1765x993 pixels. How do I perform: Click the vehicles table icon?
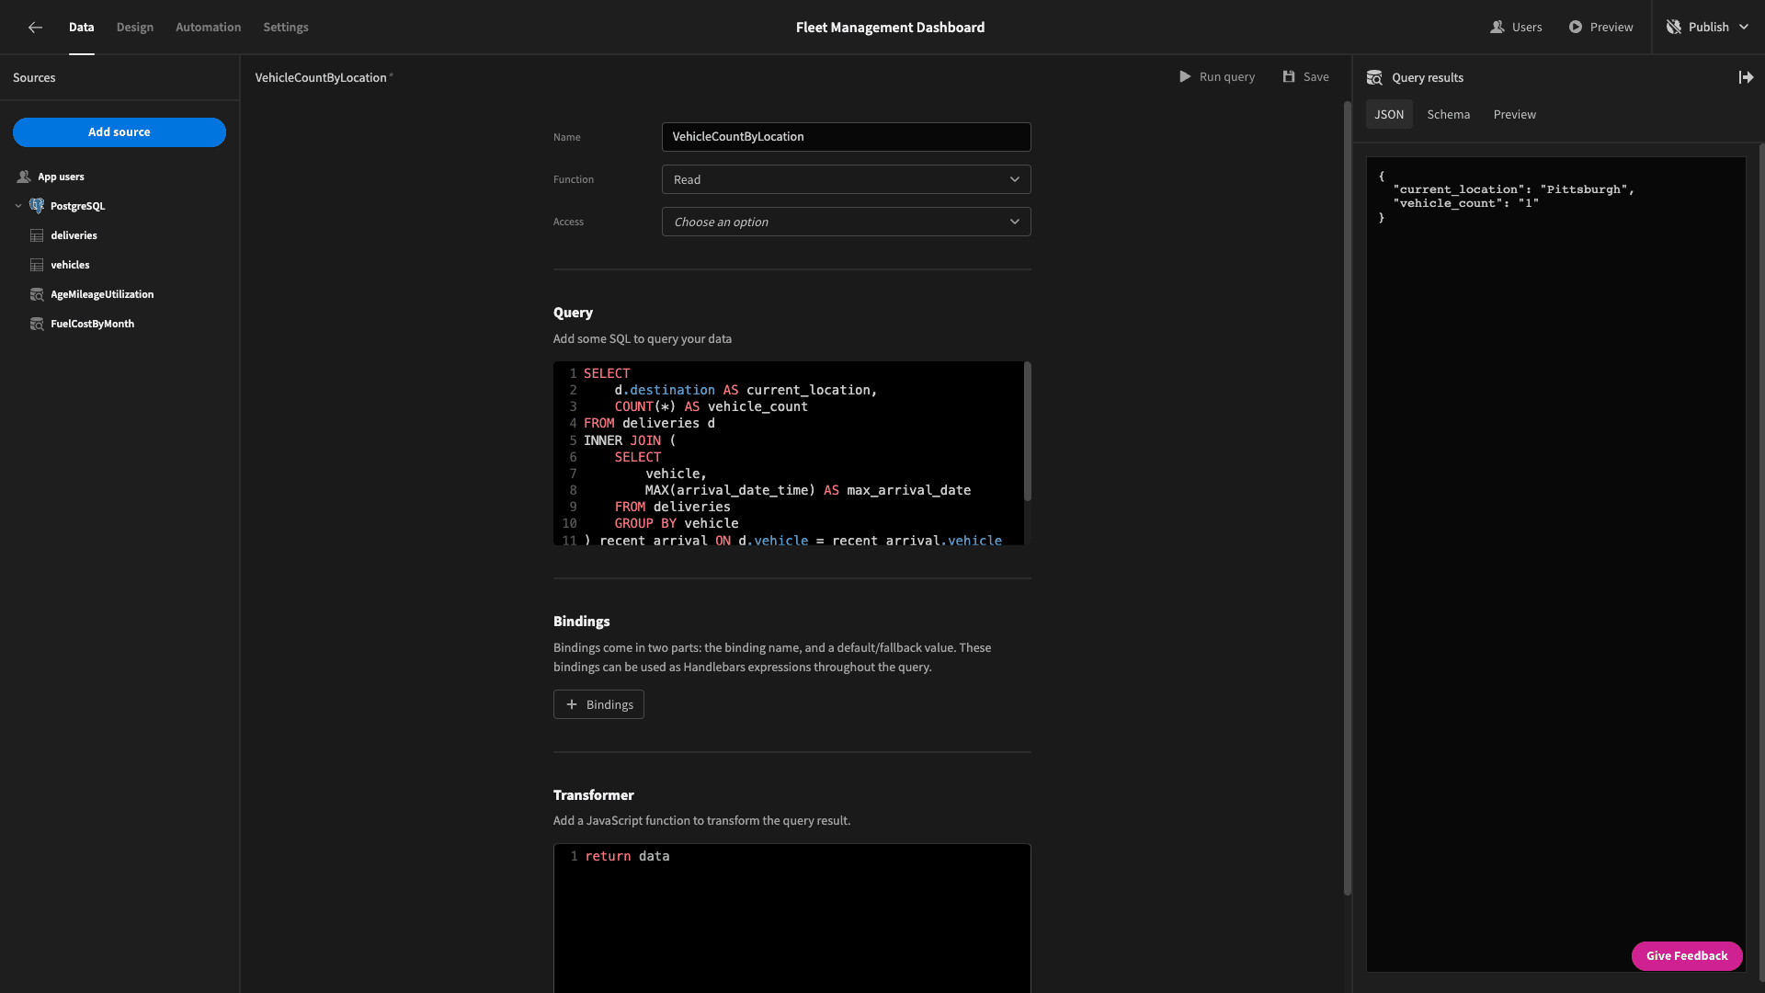(37, 265)
